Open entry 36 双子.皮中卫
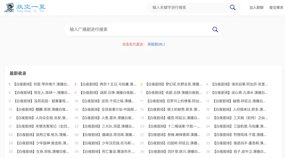The width and height of the screenshot is (285, 158). point(240,151)
